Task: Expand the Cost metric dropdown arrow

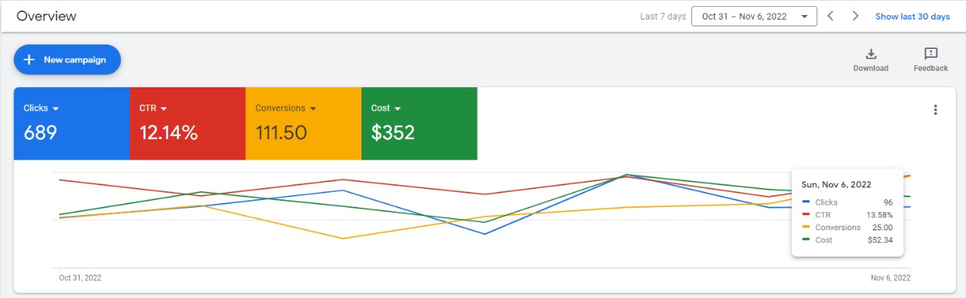Action: [398, 108]
